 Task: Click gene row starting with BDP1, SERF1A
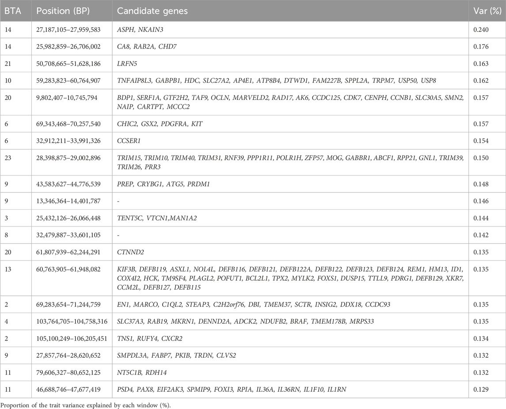point(290,102)
